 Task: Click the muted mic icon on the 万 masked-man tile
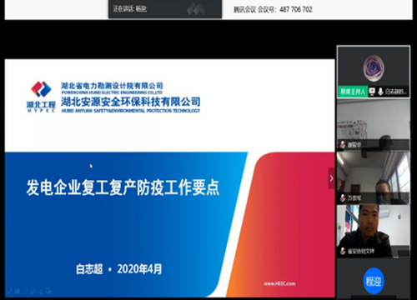click(343, 197)
